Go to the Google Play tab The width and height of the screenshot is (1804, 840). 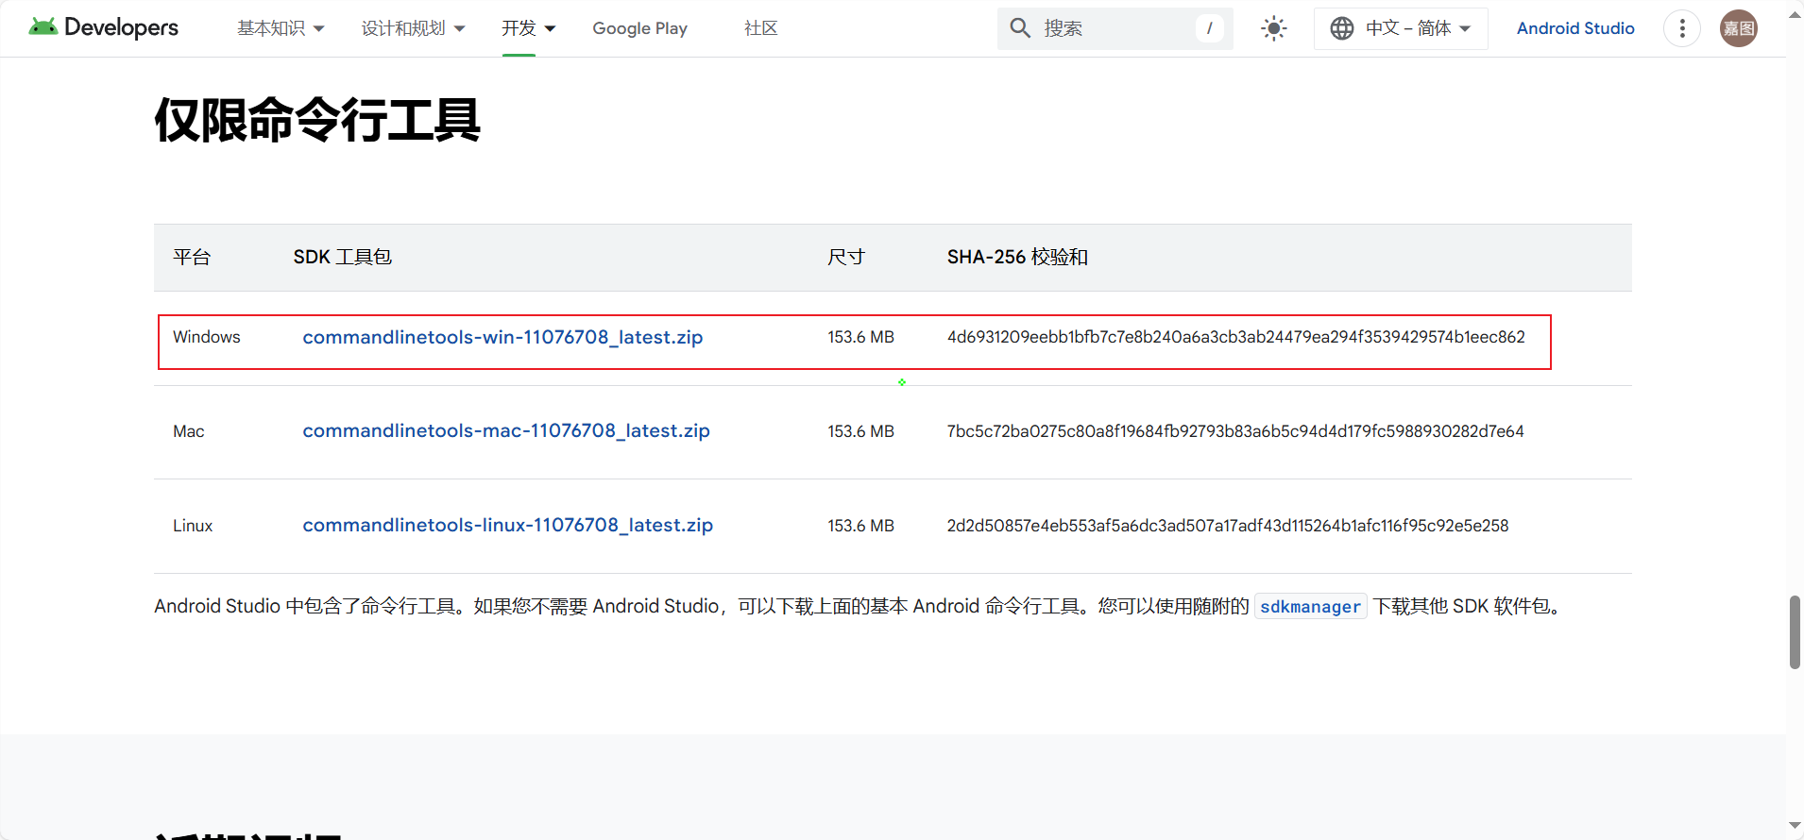pyautogui.click(x=639, y=28)
